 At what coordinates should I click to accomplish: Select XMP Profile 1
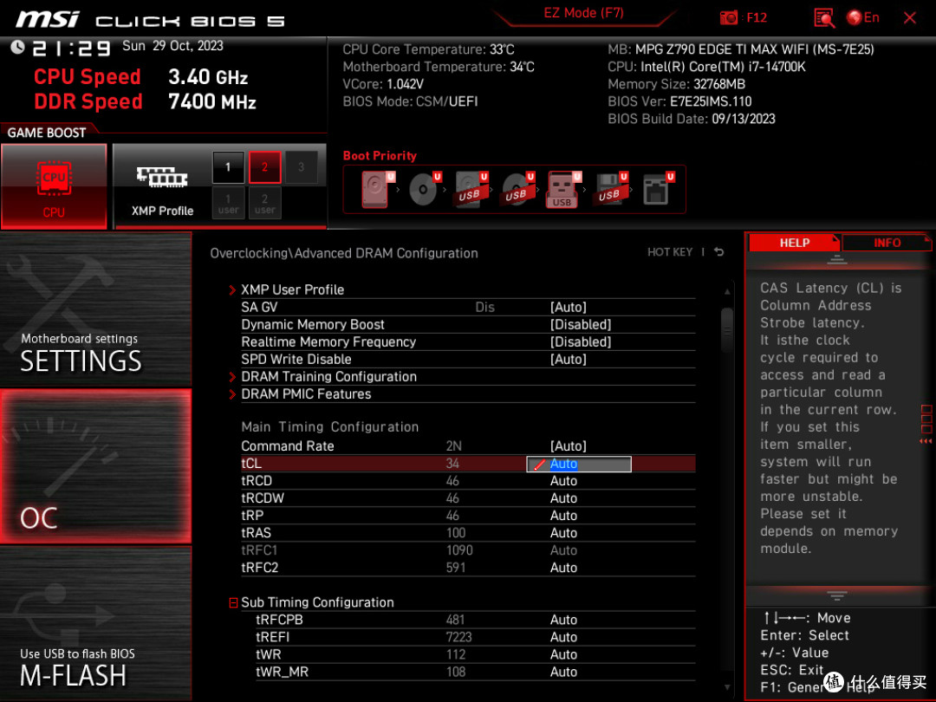point(228,167)
